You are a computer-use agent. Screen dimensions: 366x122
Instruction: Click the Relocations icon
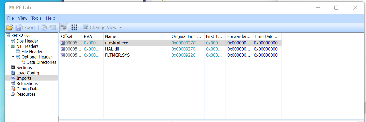click(x=13, y=83)
